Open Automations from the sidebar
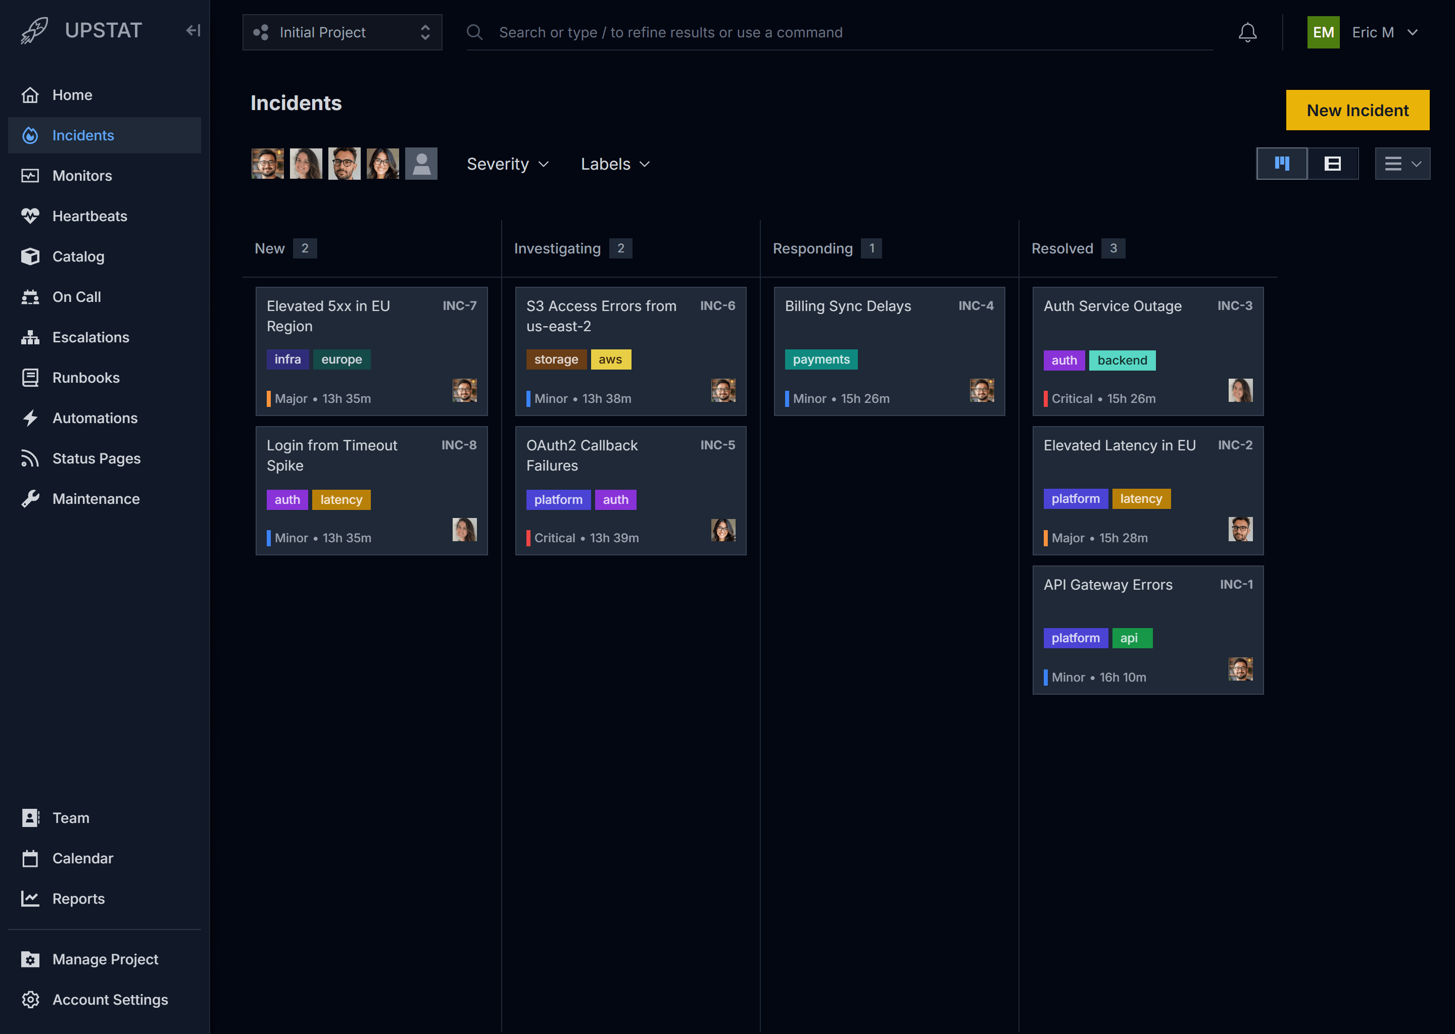The width and height of the screenshot is (1455, 1034). click(94, 418)
